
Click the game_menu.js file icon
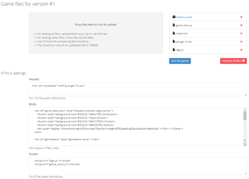174,25
